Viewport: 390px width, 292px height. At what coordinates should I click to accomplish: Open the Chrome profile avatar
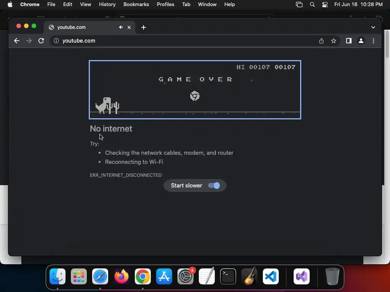click(x=361, y=41)
